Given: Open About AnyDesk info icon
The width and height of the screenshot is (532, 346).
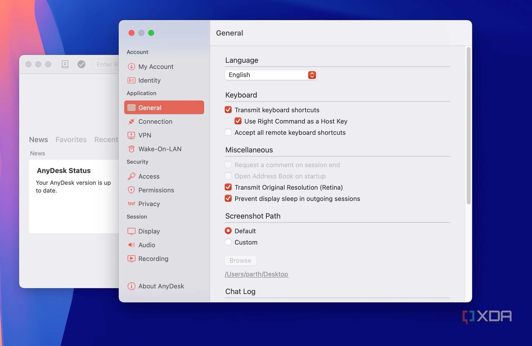Looking at the screenshot, I should [131, 286].
